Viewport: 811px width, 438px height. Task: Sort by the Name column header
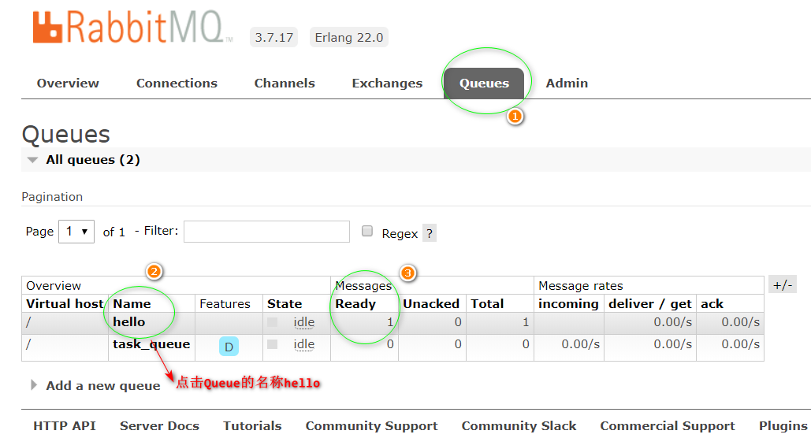tap(132, 303)
